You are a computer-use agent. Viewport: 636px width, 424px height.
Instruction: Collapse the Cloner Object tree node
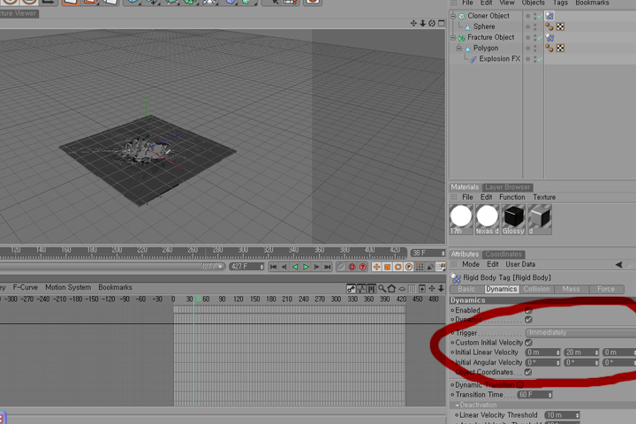point(453,16)
